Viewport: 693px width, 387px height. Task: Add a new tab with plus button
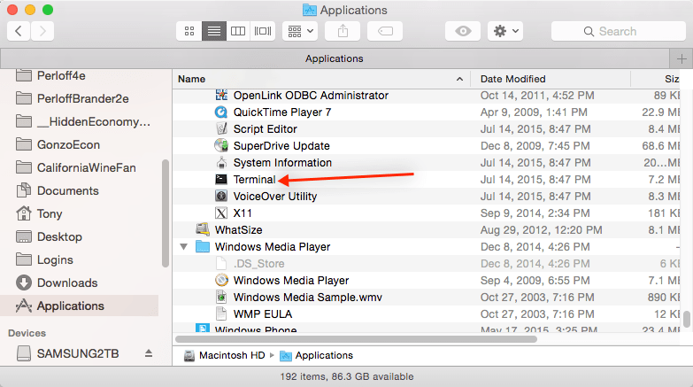[x=681, y=58]
